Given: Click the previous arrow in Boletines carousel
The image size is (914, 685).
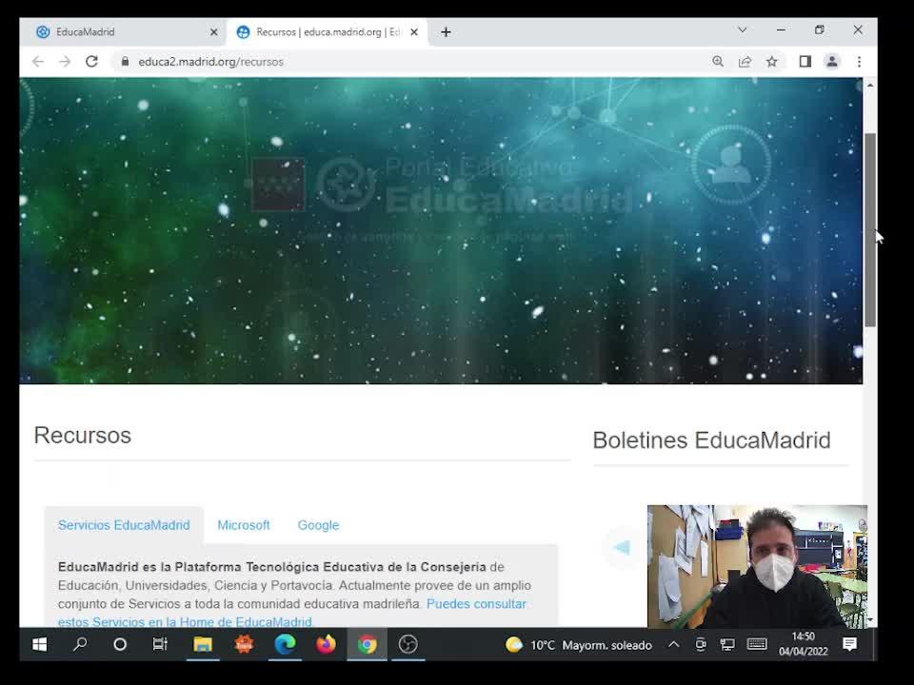Looking at the screenshot, I should pyautogui.click(x=622, y=548).
